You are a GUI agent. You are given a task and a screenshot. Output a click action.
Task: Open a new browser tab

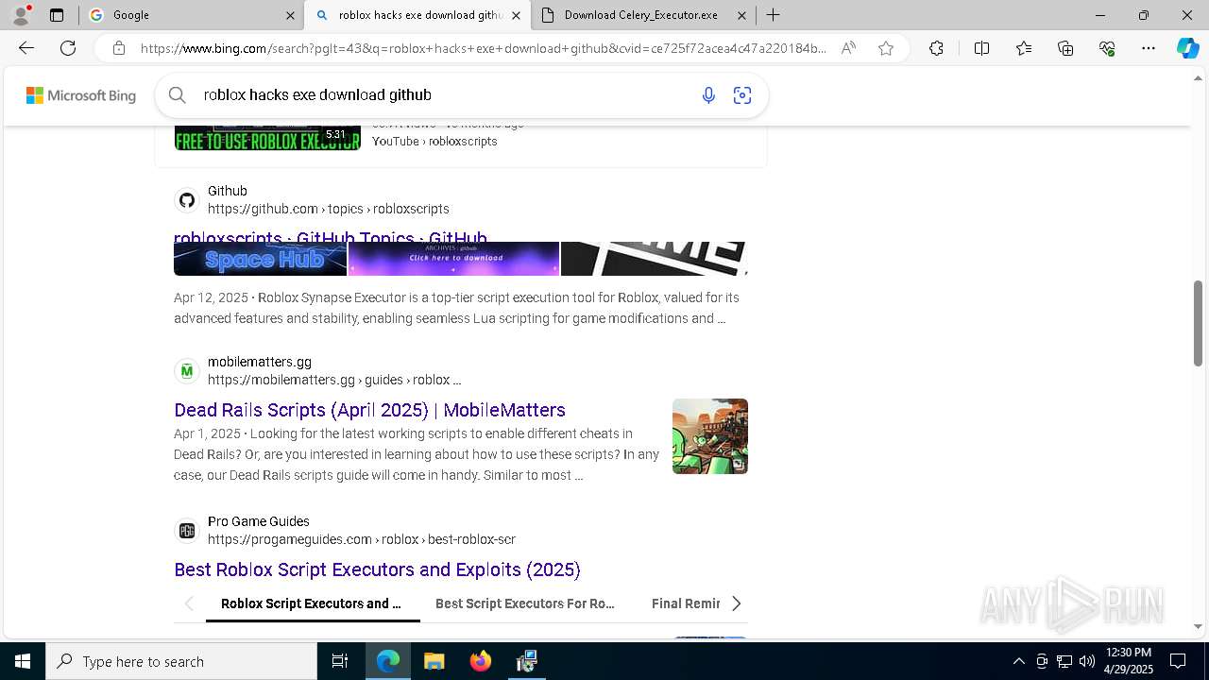point(773,15)
